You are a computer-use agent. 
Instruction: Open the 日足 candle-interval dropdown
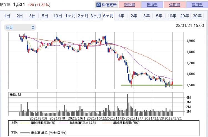20,27
